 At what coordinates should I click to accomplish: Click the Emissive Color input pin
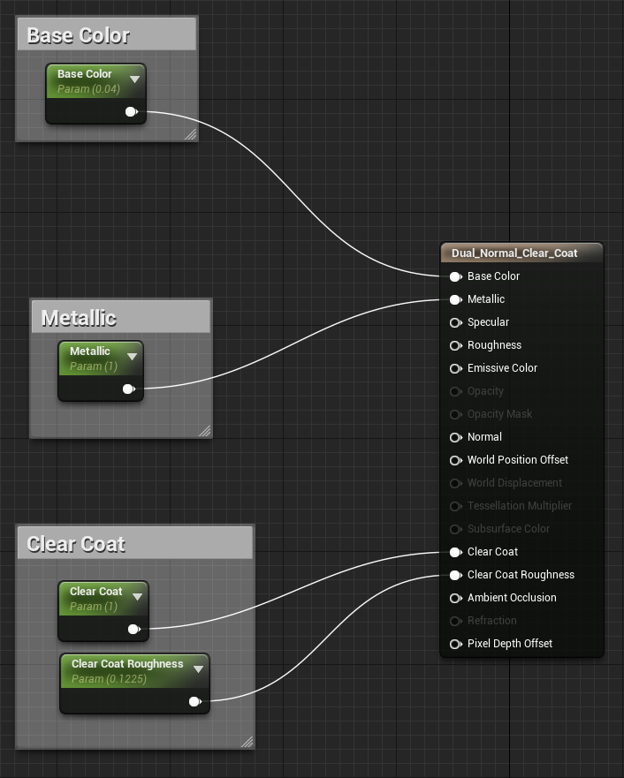point(456,368)
